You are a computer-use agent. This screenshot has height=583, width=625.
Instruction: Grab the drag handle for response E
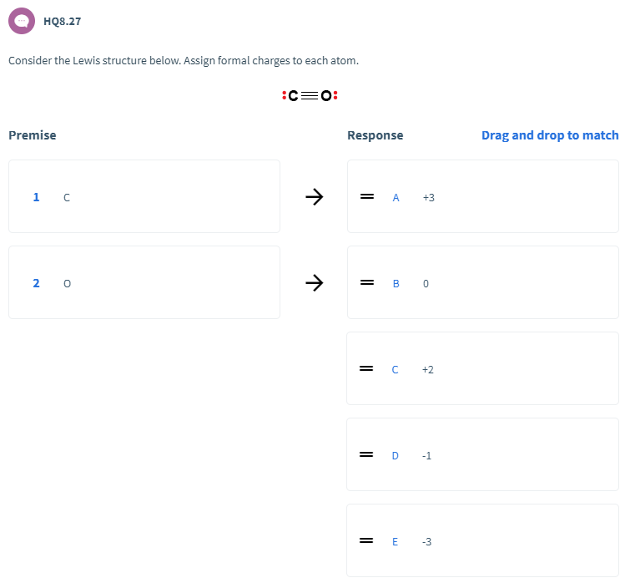coord(365,541)
